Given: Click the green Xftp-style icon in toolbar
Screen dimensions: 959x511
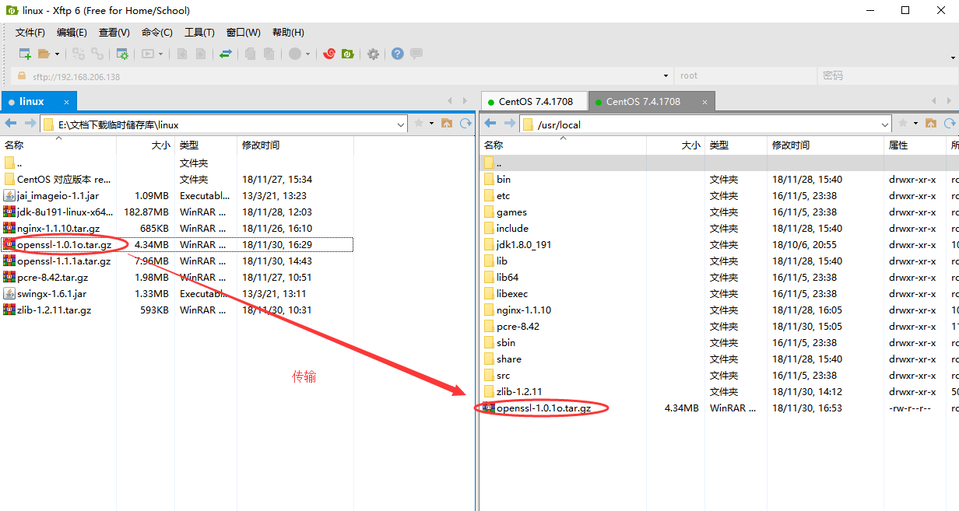Looking at the screenshot, I should click(x=348, y=54).
